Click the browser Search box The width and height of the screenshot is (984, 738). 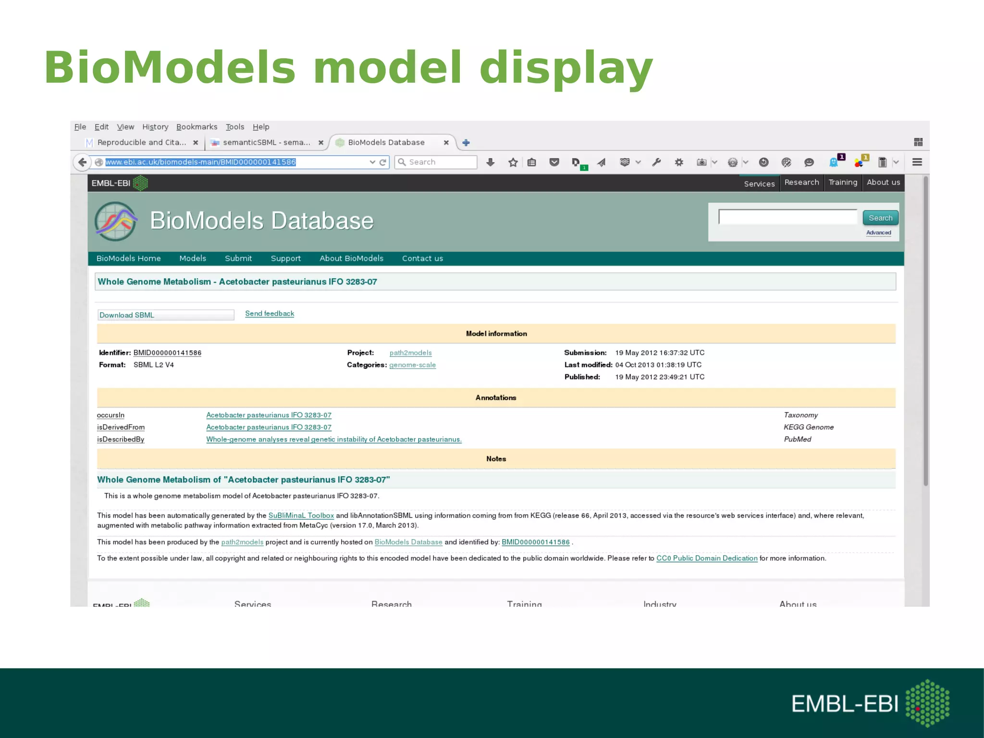[x=436, y=162]
